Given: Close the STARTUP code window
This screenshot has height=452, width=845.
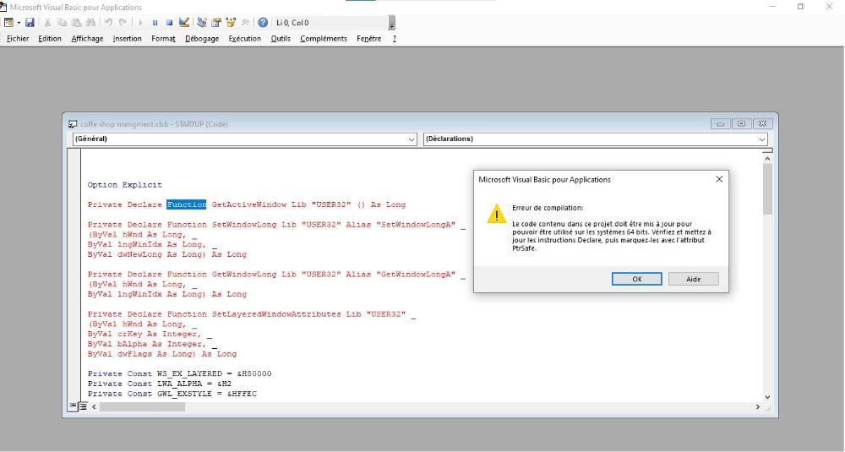Looking at the screenshot, I should (x=762, y=124).
